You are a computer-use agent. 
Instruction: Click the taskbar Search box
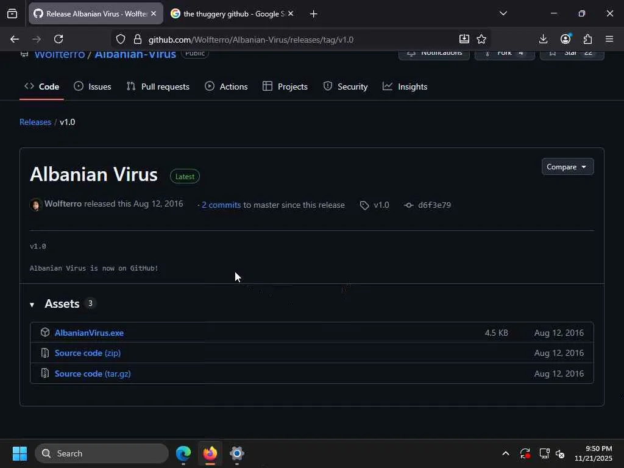102,453
